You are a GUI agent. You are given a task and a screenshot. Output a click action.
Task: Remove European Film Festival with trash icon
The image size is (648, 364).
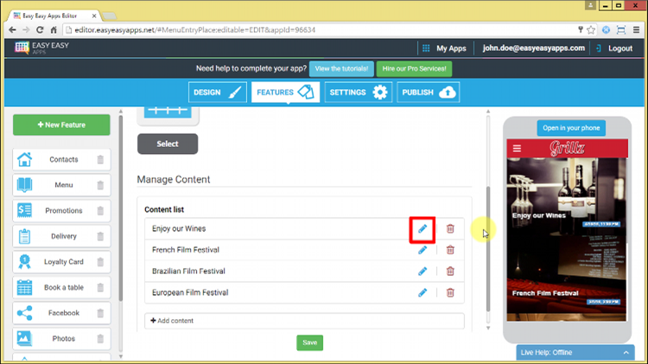(450, 293)
